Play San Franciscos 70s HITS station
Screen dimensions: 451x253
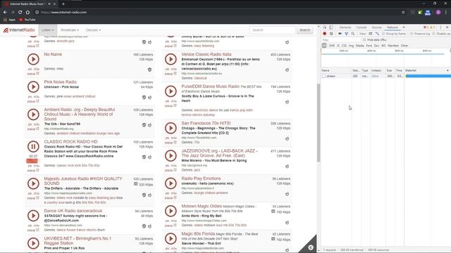tap(171, 128)
